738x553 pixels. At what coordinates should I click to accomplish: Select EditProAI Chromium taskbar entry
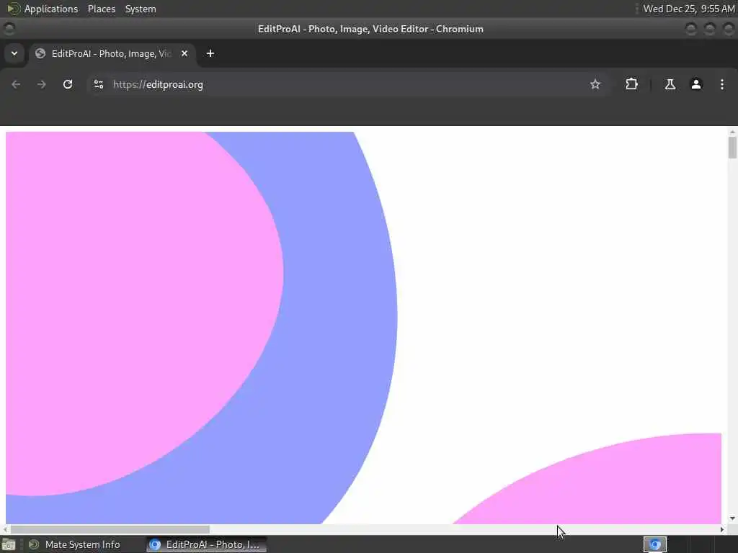206,544
